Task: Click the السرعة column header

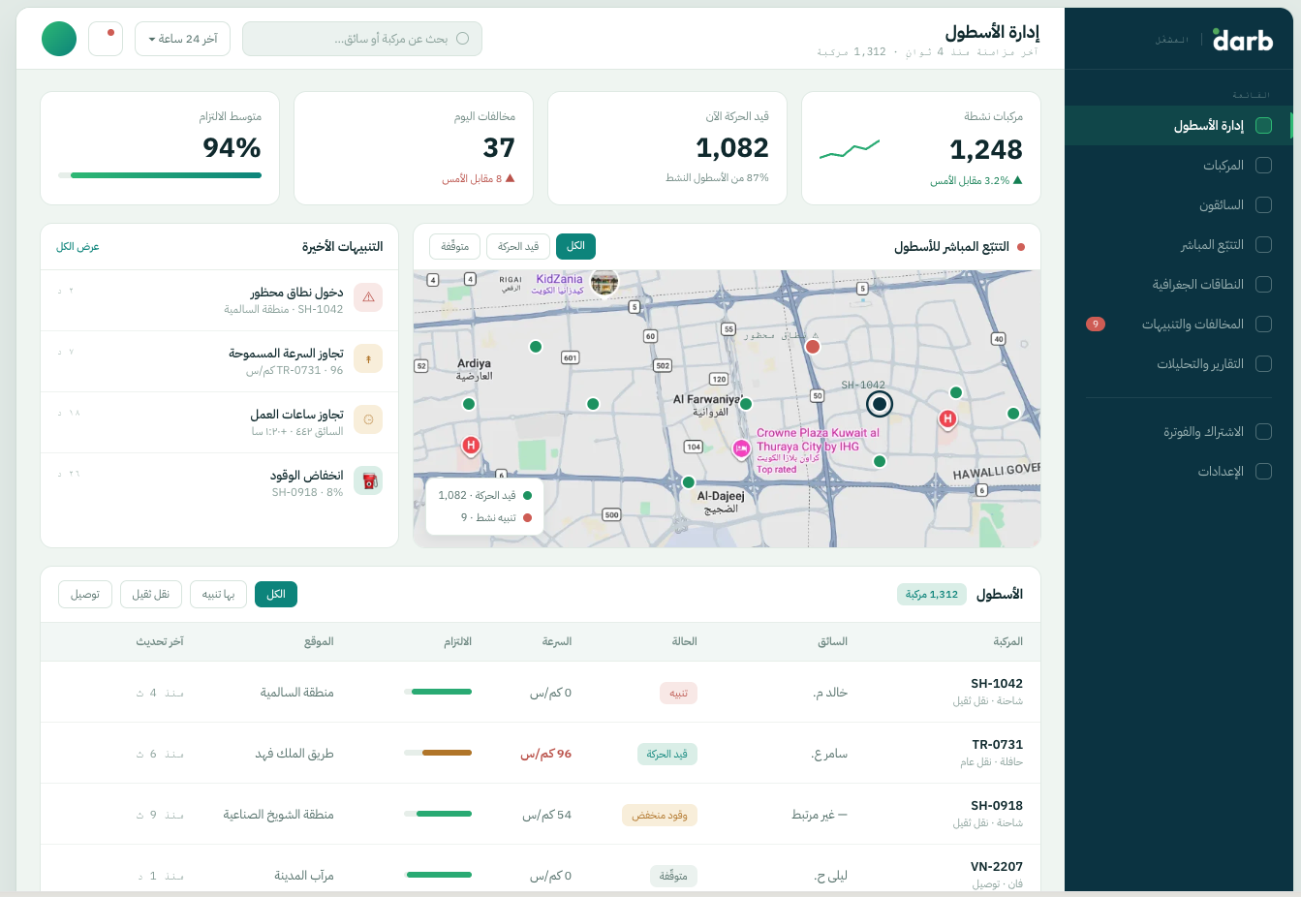Action: tap(557, 641)
